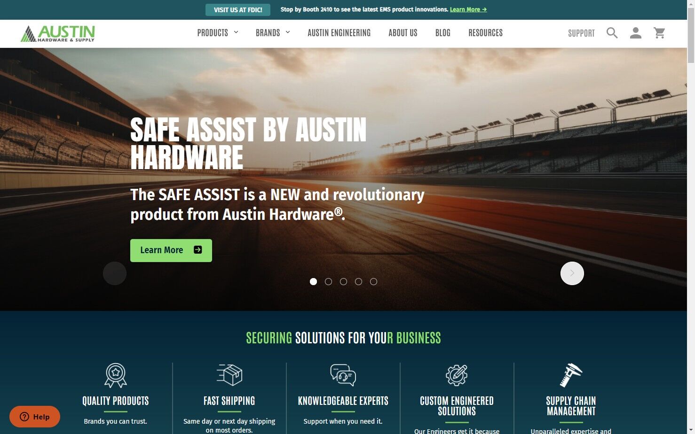Show the previous carousel slide
695x434 pixels.
[115, 273]
